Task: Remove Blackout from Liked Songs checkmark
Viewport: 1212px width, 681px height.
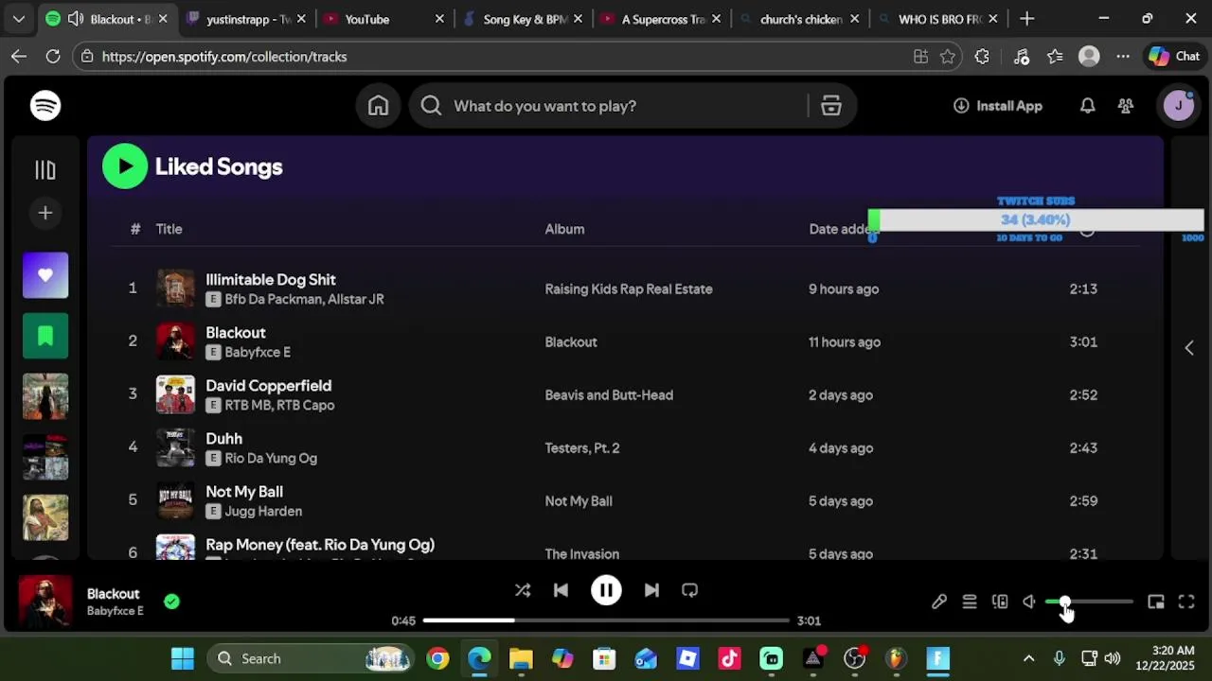Action: pos(171,602)
